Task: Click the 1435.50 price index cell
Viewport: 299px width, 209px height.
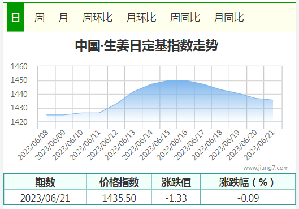Action: [119, 198]
